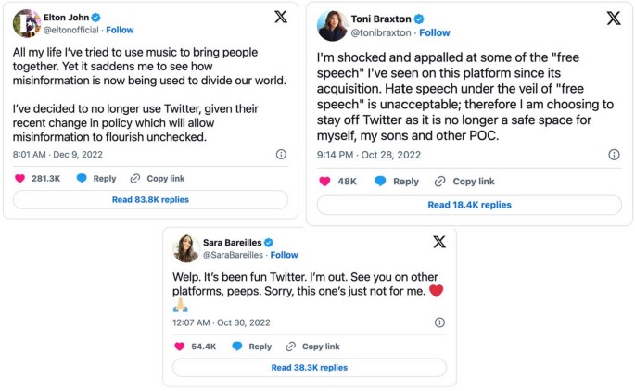Open Toni Braxton's profile avatar
Image resolution: width=635 pixels, height=391 pixels.
pyautogui.click(x=333, y=25)
